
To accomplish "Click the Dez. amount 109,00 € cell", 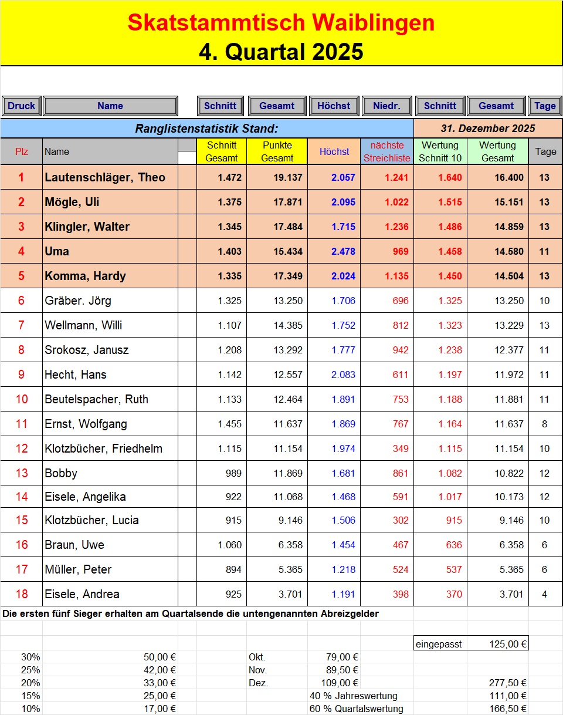I will click(x=334, y=683).
